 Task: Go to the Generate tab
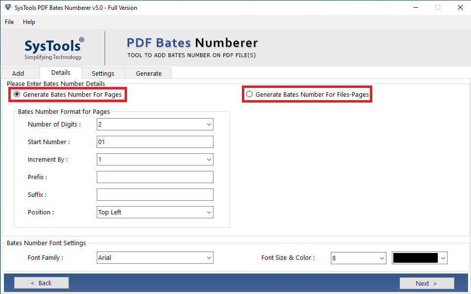coord(149,73)
